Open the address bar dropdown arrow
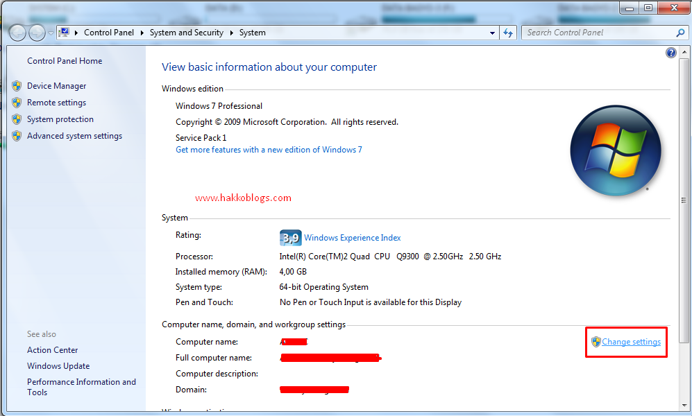The height and width of the screenshot is (416, 692). tap(493, 32)
